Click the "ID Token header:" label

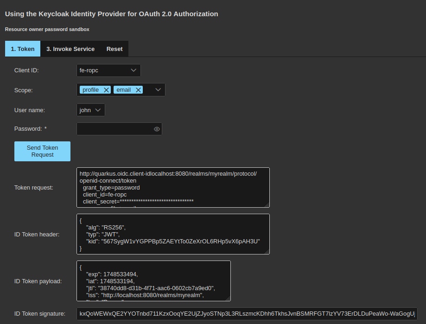pyautogui.click(x=37, y=235)
